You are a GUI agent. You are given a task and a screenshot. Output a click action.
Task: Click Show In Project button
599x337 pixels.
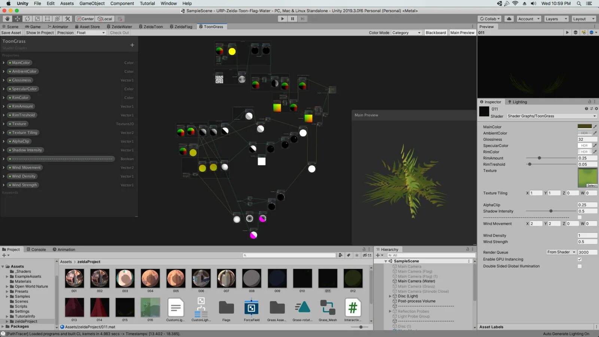click(x=40, y=33)
